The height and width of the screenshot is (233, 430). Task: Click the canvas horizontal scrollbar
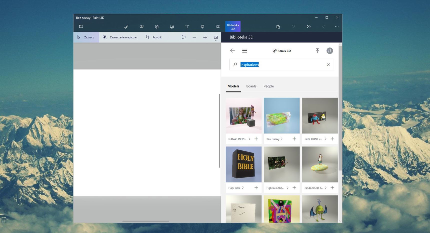[x=145, y=221]
